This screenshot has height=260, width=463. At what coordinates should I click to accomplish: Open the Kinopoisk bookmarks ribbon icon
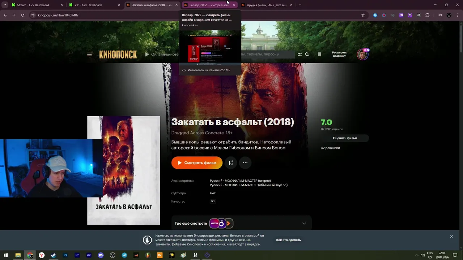click(x=319, y=55)
